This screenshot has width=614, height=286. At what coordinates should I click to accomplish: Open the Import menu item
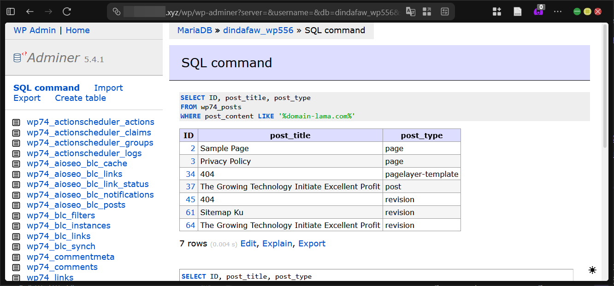(x=108, y=88)
